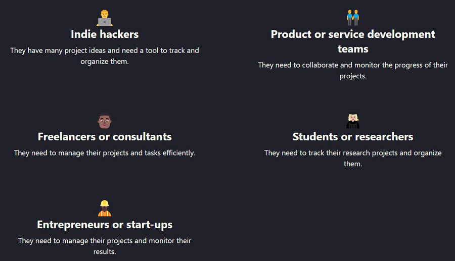The image size is (455, 261).
Task: Click the text about managing tasks efficiently
Action: (105, 153)
